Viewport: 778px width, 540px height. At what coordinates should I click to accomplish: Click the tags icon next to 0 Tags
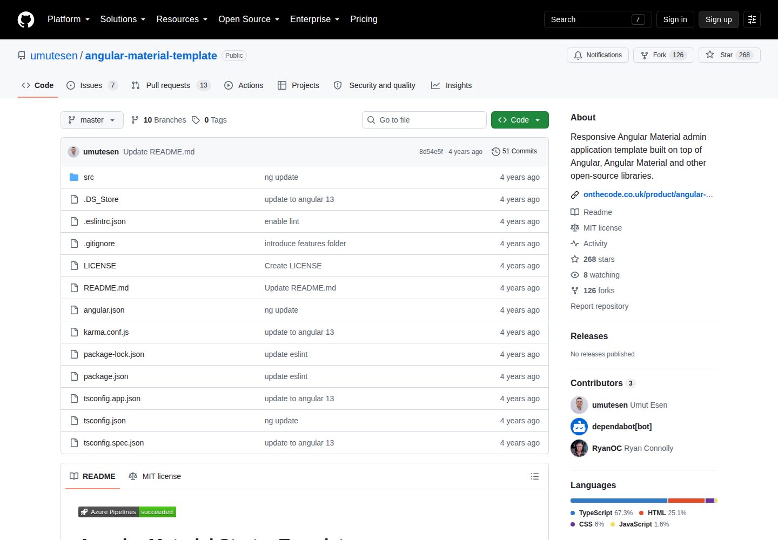pyautogui.click(x=196, y=120)
